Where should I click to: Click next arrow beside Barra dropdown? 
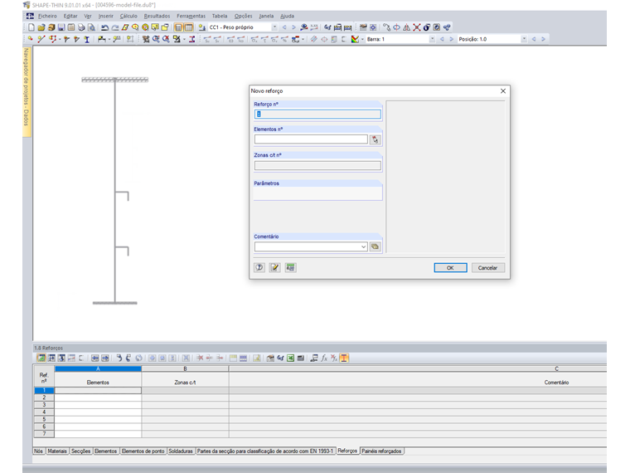point(451,39)
